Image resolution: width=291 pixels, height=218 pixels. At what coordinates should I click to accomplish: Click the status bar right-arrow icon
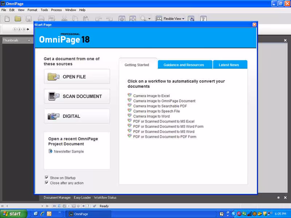pos(83,206)
